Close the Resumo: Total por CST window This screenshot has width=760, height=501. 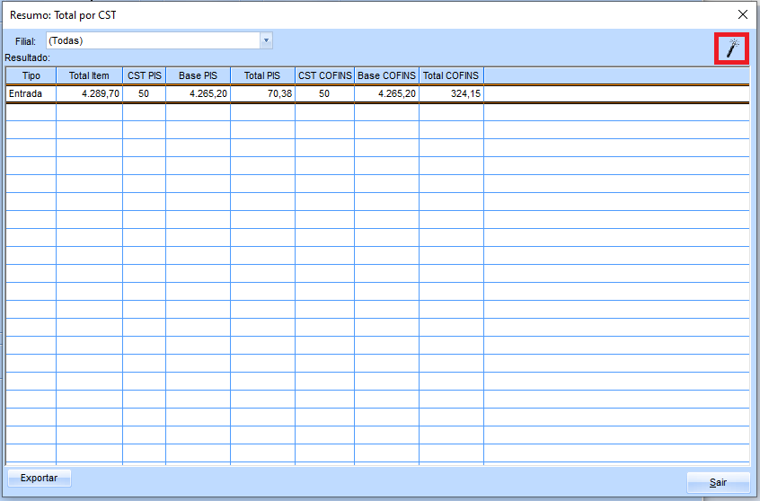[743, 14]
